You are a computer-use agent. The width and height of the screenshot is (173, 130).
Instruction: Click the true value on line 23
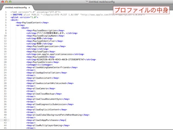point(31,70)
